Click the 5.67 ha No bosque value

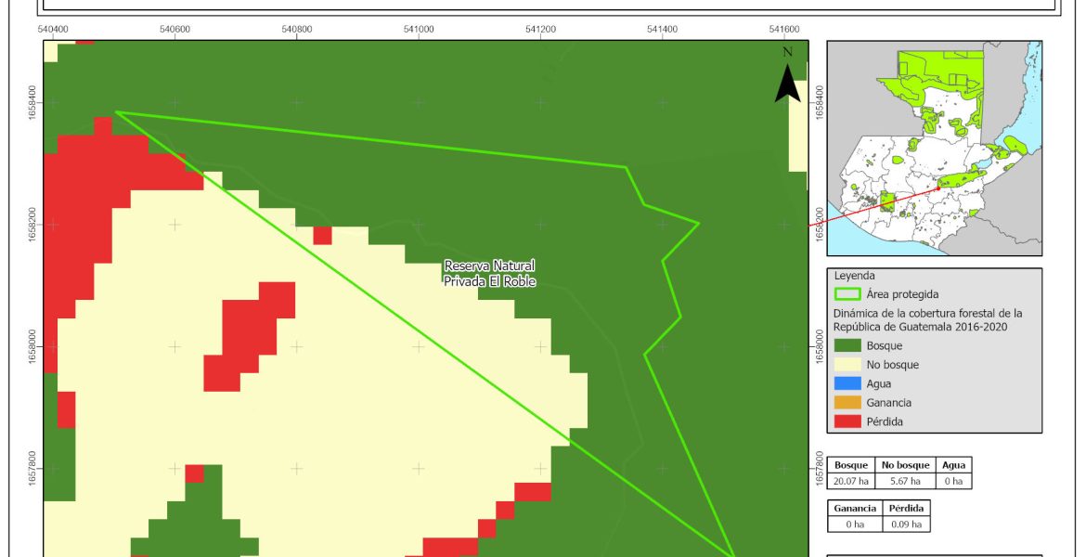900,481
